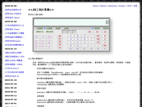The image size is (142, 107).
Task: Select the 2進制 binary radio button
Action: click(62, 28)
